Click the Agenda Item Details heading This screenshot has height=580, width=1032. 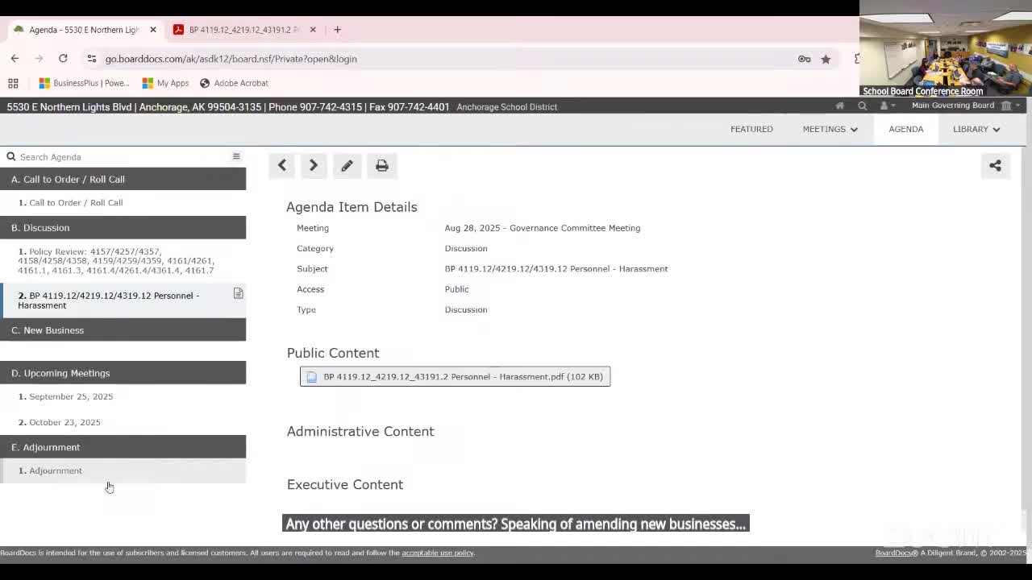pos(352,207)
